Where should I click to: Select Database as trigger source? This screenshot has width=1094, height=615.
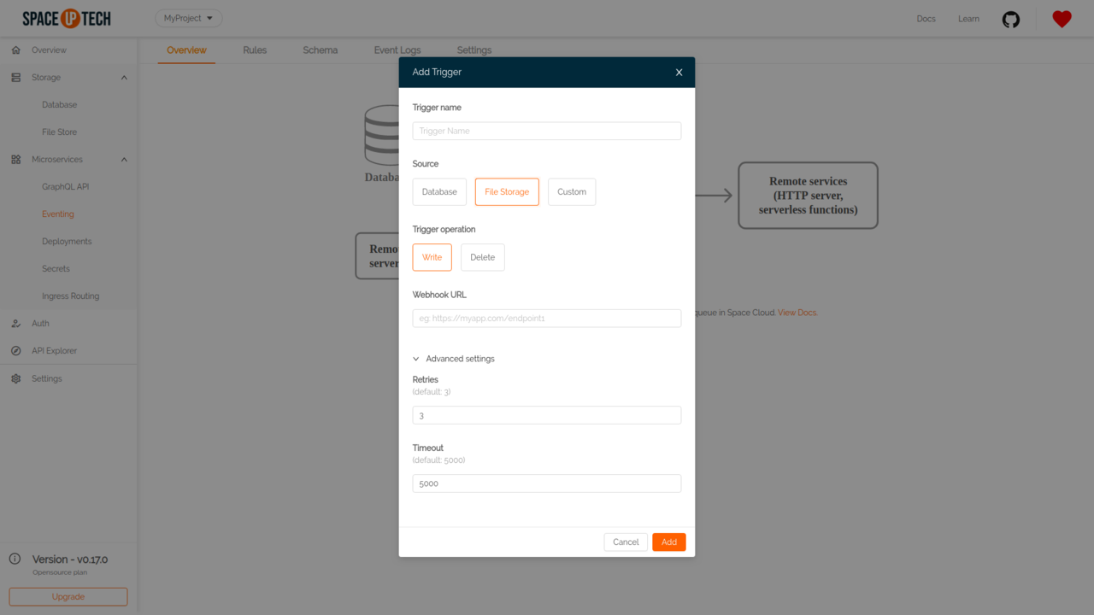(x=439, y=192)
